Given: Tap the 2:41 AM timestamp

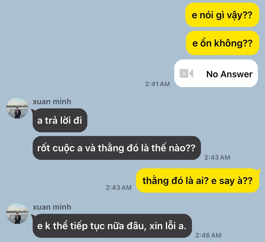Looking at the screenshot, I should 157,84.
